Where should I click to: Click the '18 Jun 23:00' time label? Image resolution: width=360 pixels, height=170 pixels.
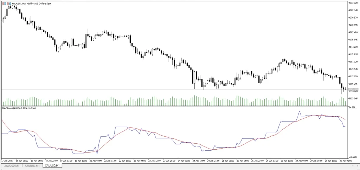coord(51,161)
